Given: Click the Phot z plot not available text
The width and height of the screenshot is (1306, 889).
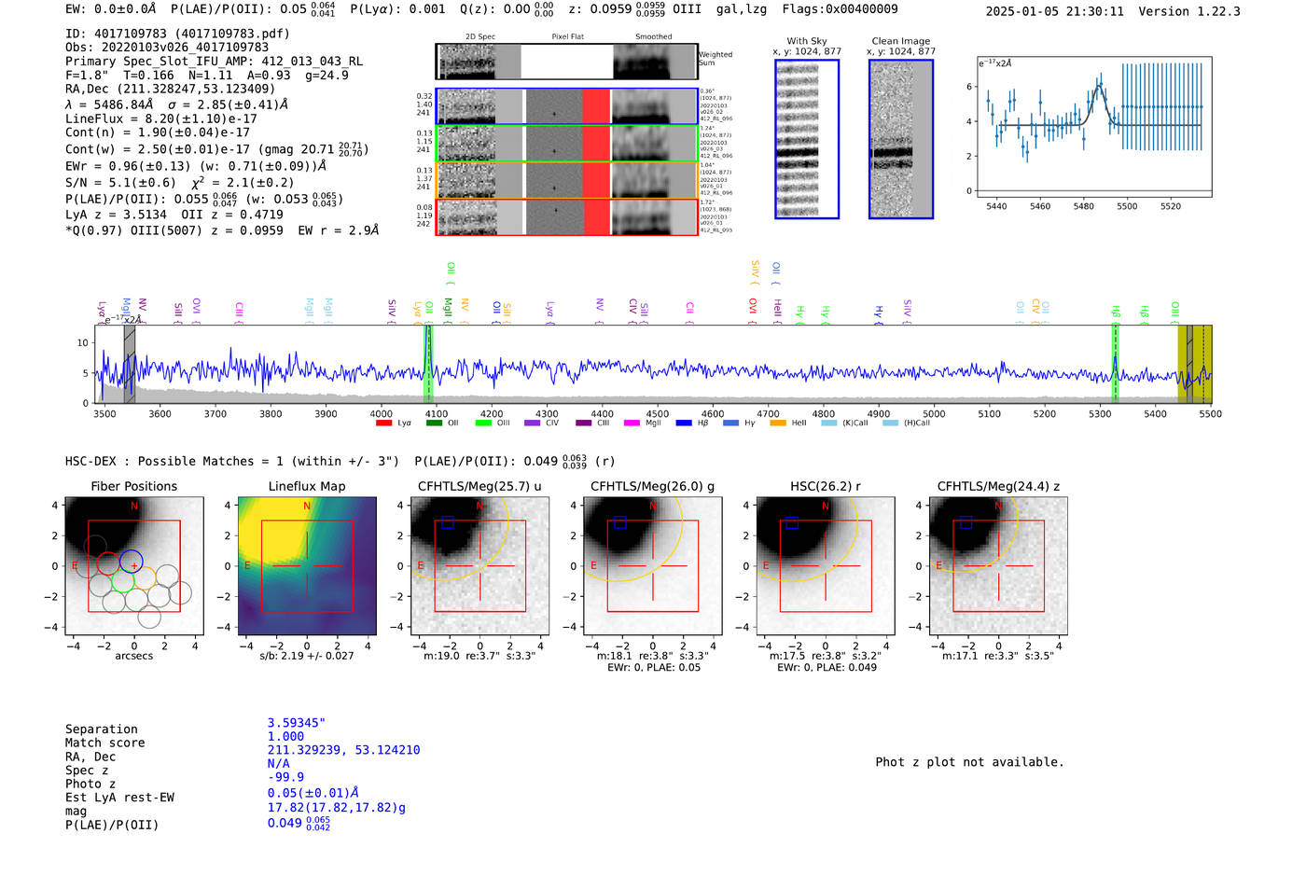Looking at the screenshot, I should pos(969,762).
